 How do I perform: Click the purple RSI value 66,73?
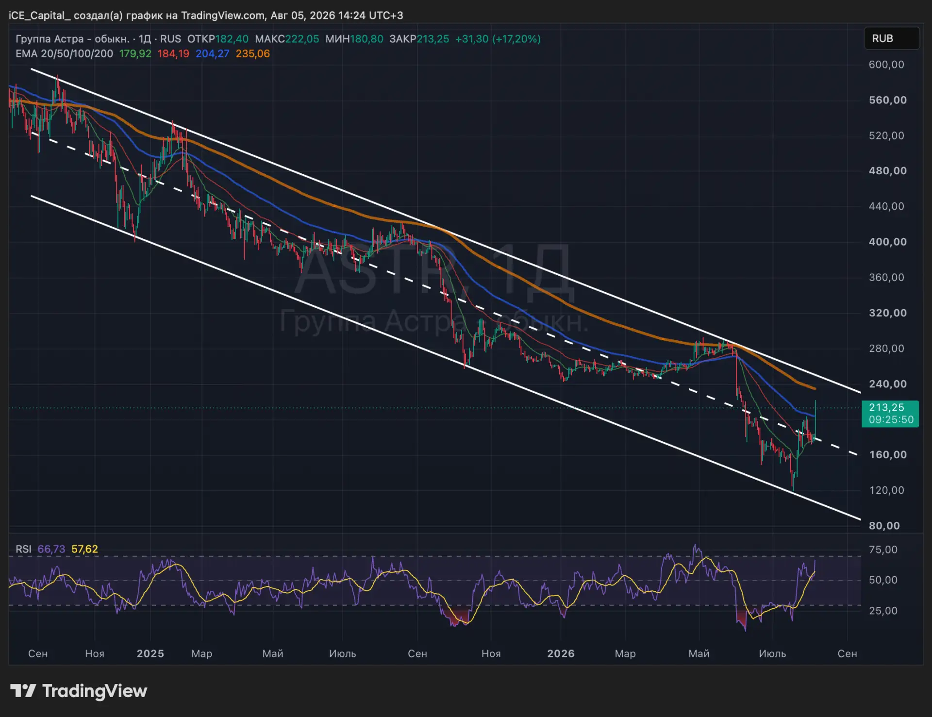tap(51, 549)
